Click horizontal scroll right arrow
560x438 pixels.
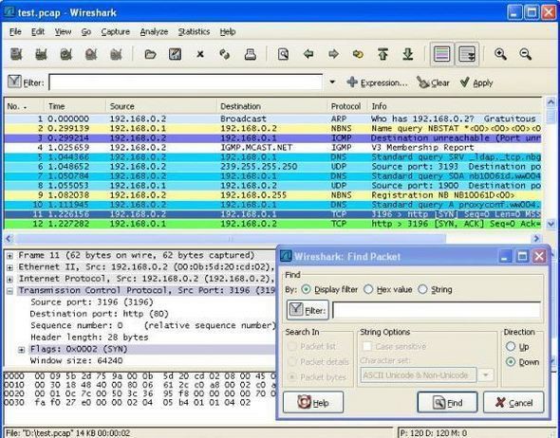[536, 239]
